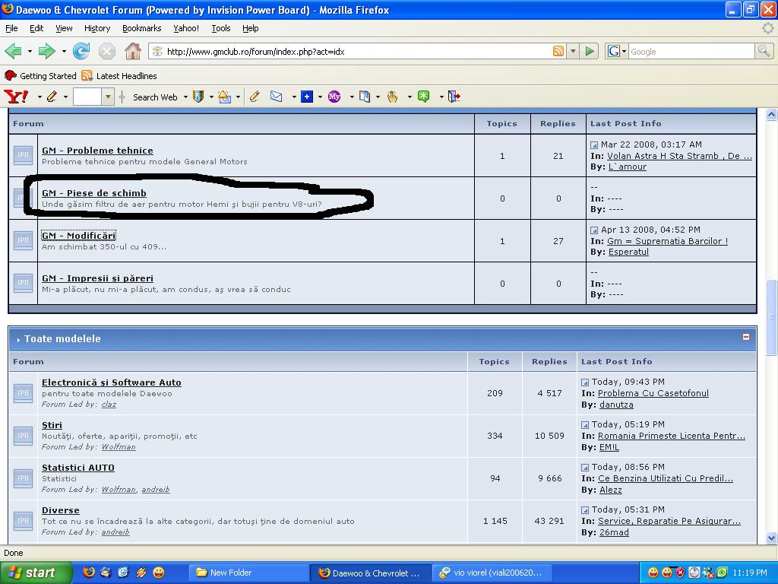
Task: Open the Yahoo! logo menu dropdown arrow
Action: (x=40, y=97)
